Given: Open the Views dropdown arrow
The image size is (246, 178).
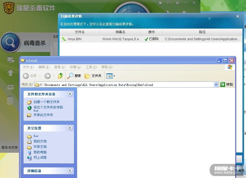Looking at the screenshot, I should click(114, 76).
